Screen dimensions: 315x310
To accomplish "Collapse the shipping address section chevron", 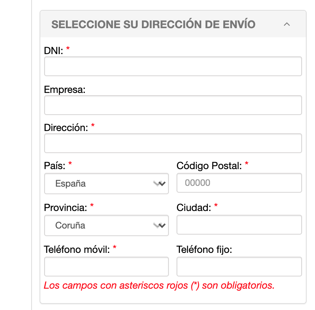I will click(287, 24).
